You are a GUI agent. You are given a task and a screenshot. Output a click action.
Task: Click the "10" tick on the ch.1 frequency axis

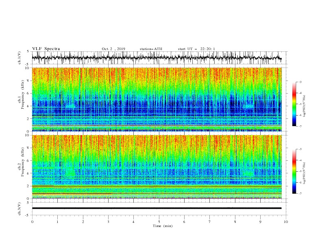tap(27, 68)
